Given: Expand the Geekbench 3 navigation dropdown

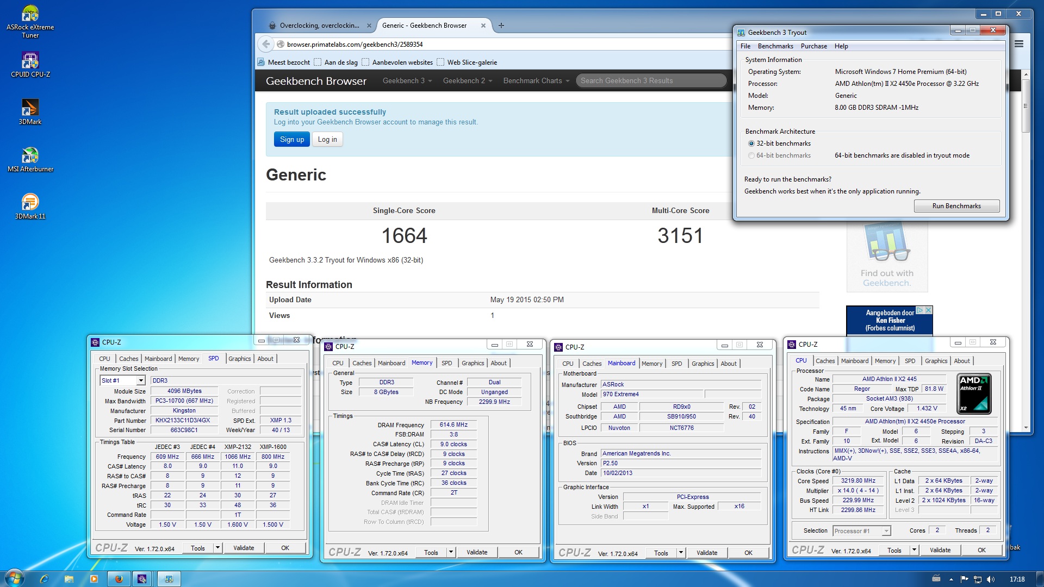Looking at the screenshot, I should pyautogui.click(x=407, y=80).
